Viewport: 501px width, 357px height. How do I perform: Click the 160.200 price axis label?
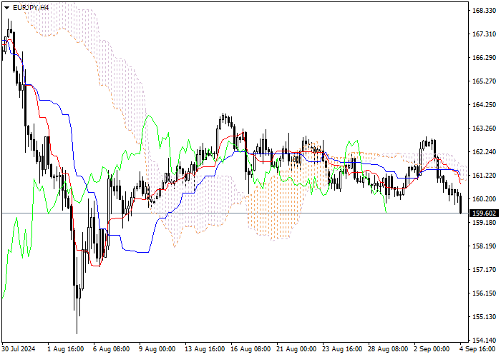point(484,199)
